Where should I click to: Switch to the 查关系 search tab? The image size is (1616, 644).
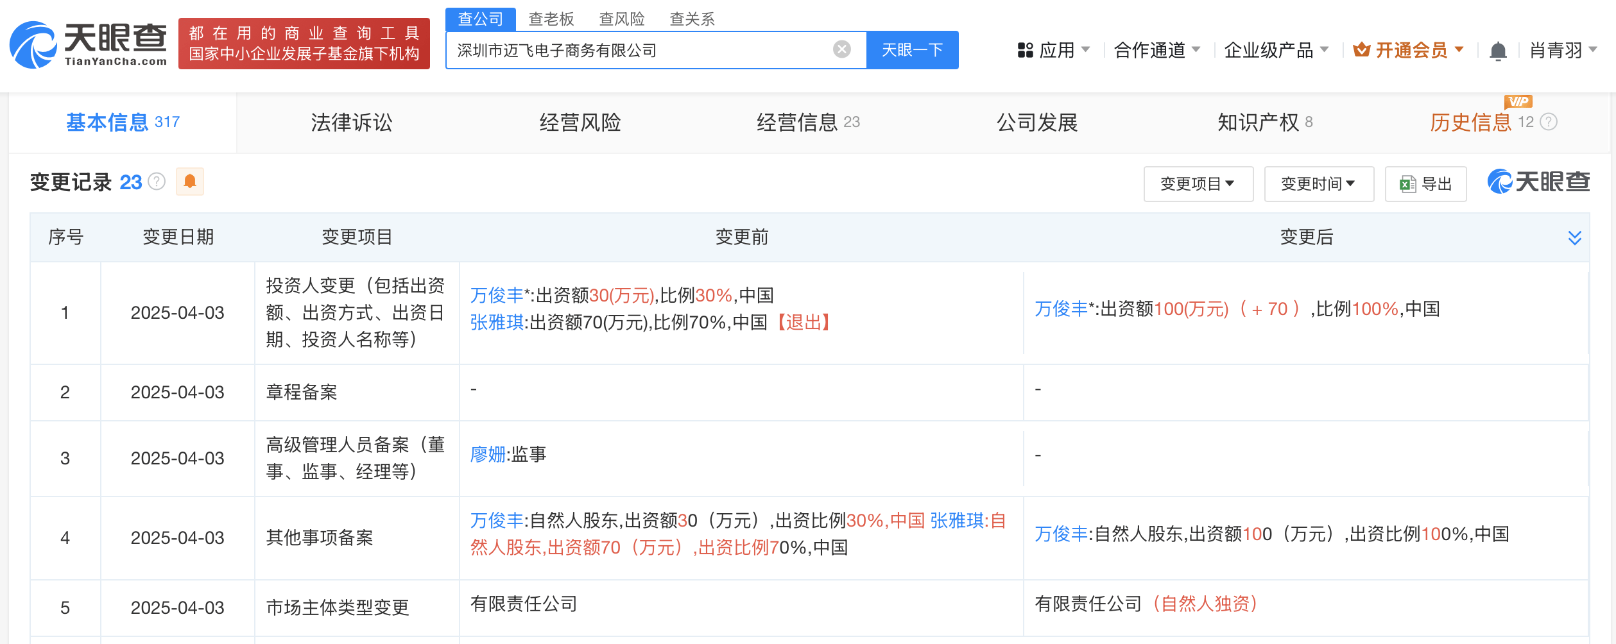[x=692, y=19]
